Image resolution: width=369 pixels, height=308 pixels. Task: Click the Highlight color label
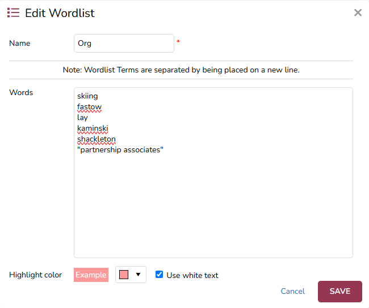click(36, 275)
